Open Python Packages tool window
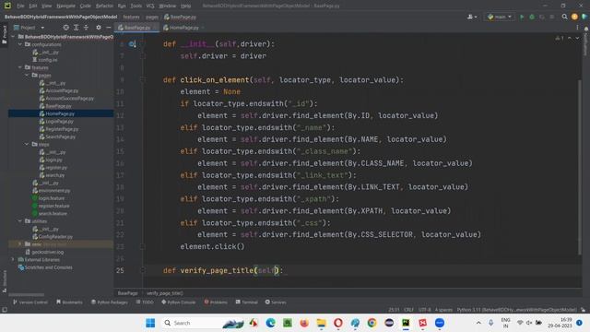Image resolution: width=590 pixels, height=332 pixels. [x=110, y=302]
